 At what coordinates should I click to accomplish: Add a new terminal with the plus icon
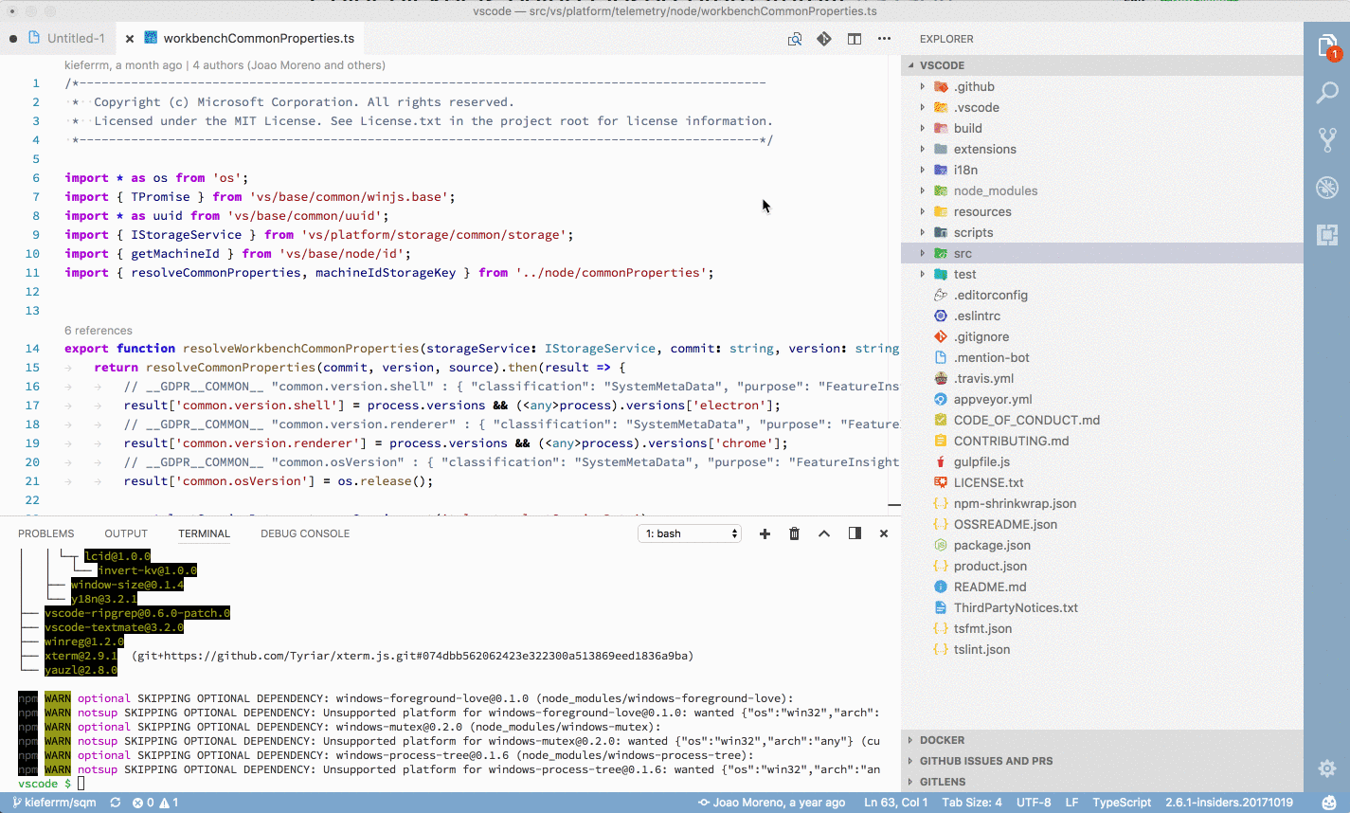[765, 533]
